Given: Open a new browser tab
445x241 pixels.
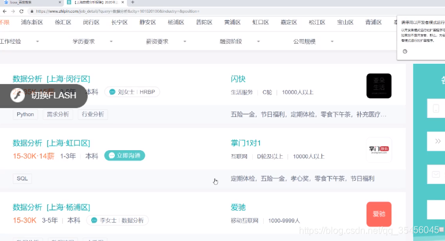Looking at the screenshot, I should point(133,2).
